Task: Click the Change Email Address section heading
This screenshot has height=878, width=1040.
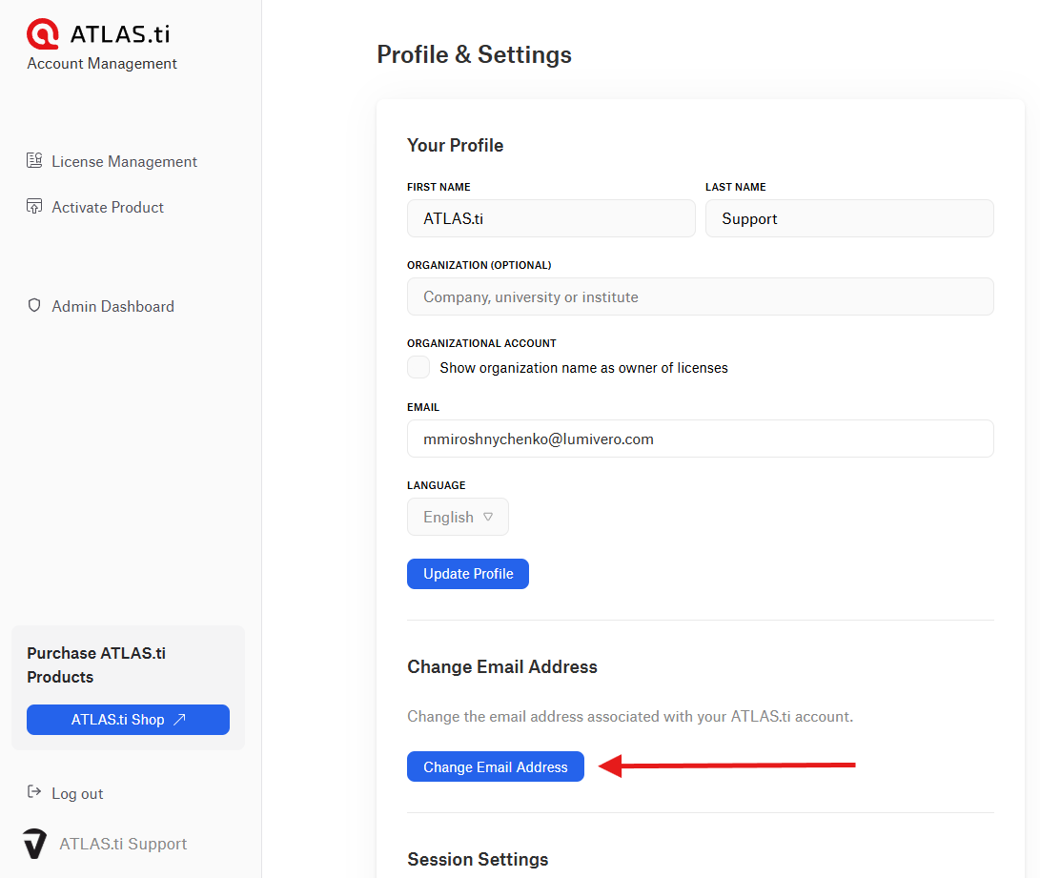Action: pyautogui.click(x=502, y=666)
